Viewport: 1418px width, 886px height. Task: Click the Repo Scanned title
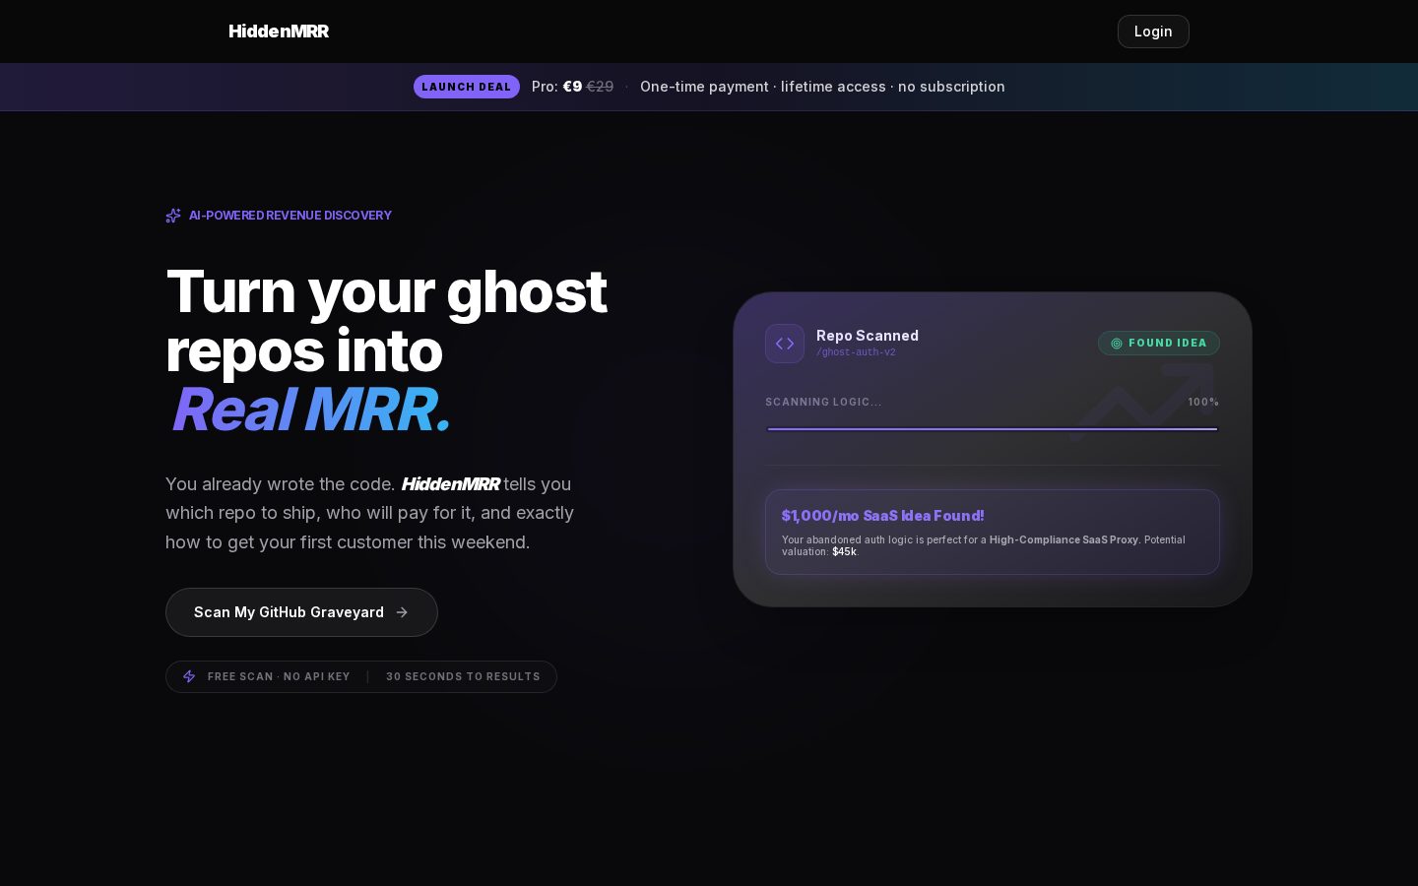click(868, 336)
